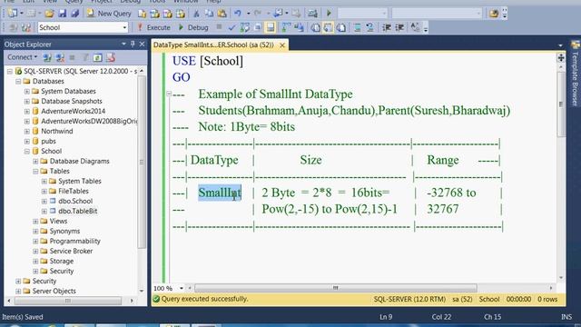Expand the Northwind database node
The height and width of the screenshot is (327, 581).
tap(27, 131)
